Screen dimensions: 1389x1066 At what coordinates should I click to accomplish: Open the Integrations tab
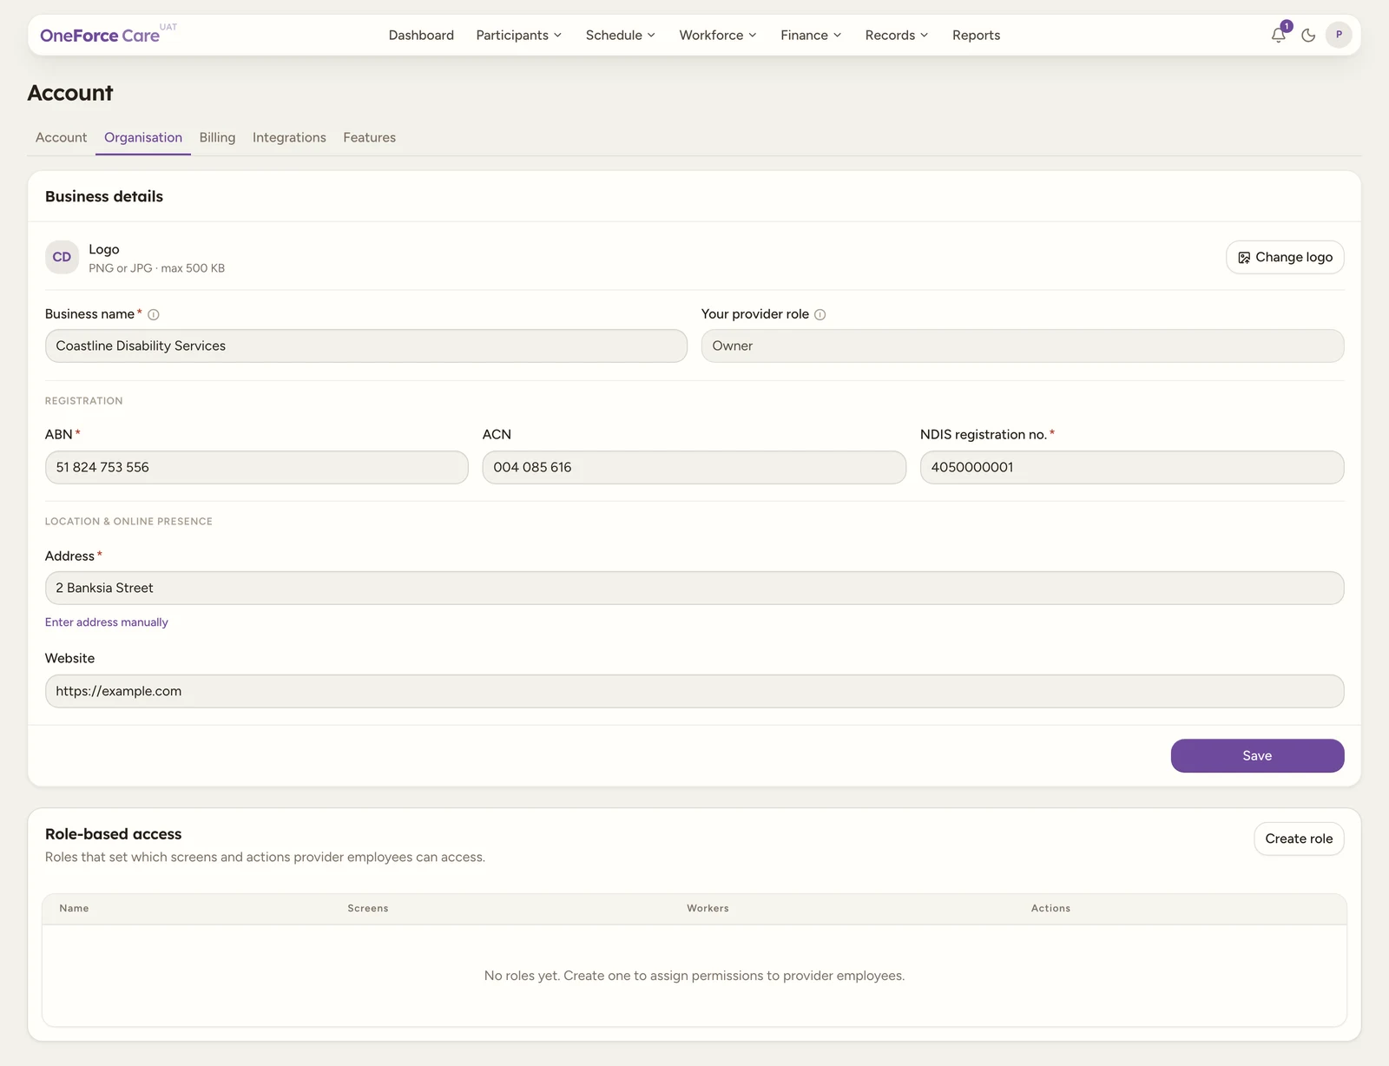pyautogui.click(x=289, y=137)
